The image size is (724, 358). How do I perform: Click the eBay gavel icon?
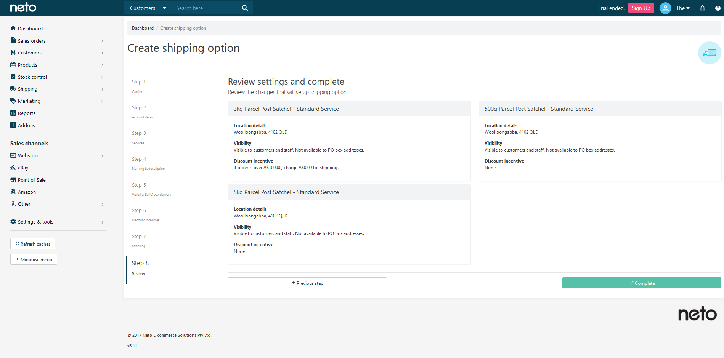pos(13,167)
